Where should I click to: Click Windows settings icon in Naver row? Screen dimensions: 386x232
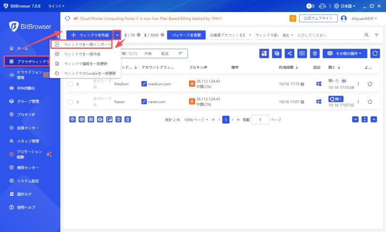[318, 102]
